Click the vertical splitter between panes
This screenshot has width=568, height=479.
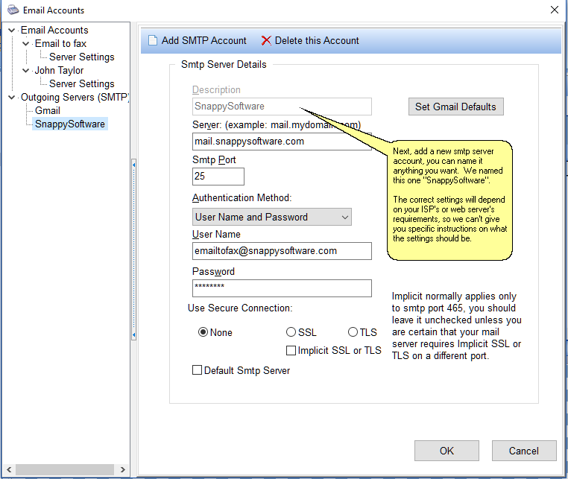(x=133, y=250)
